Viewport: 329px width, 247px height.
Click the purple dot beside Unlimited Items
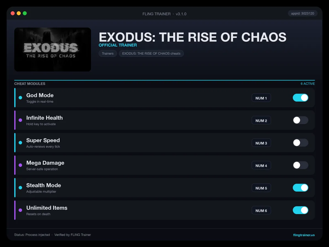point(20,210)
